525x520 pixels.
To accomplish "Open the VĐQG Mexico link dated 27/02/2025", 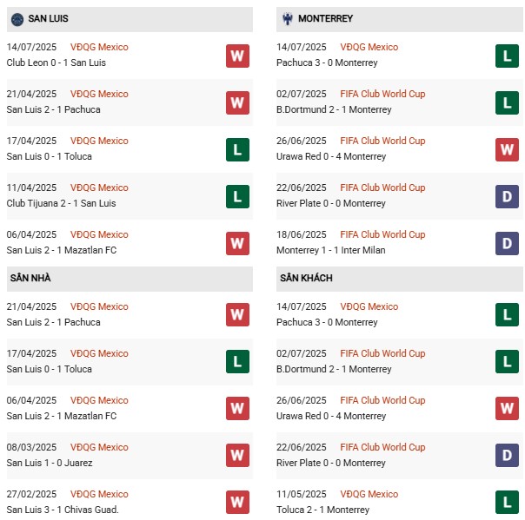I will [x=100, y=494].
